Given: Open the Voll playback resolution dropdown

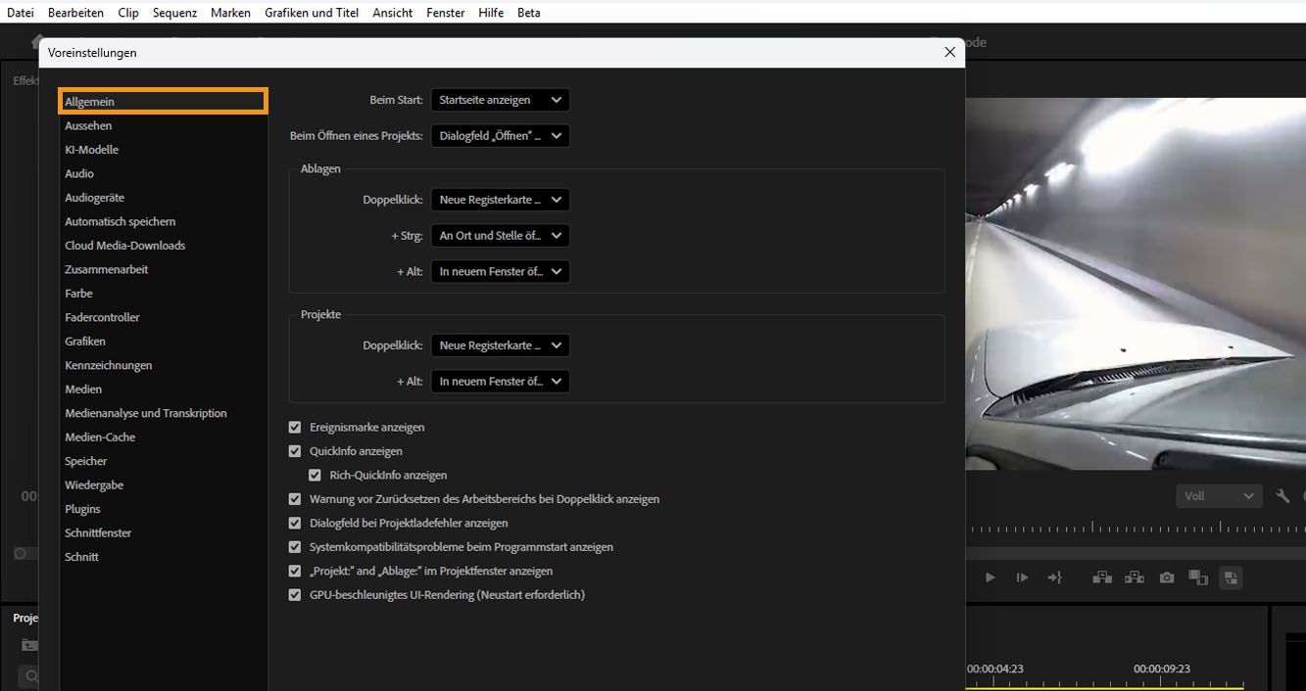Looking at the screenshot, I should point(1218,496).
